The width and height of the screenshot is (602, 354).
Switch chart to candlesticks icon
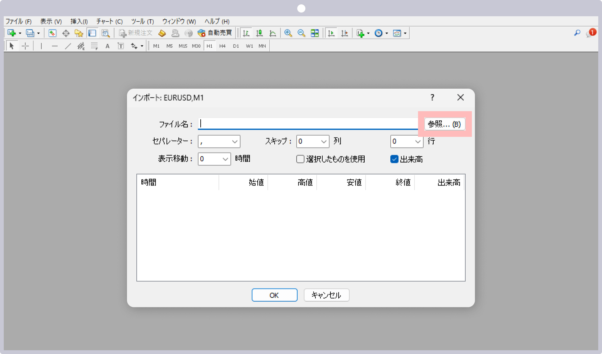tap(259, 33)
